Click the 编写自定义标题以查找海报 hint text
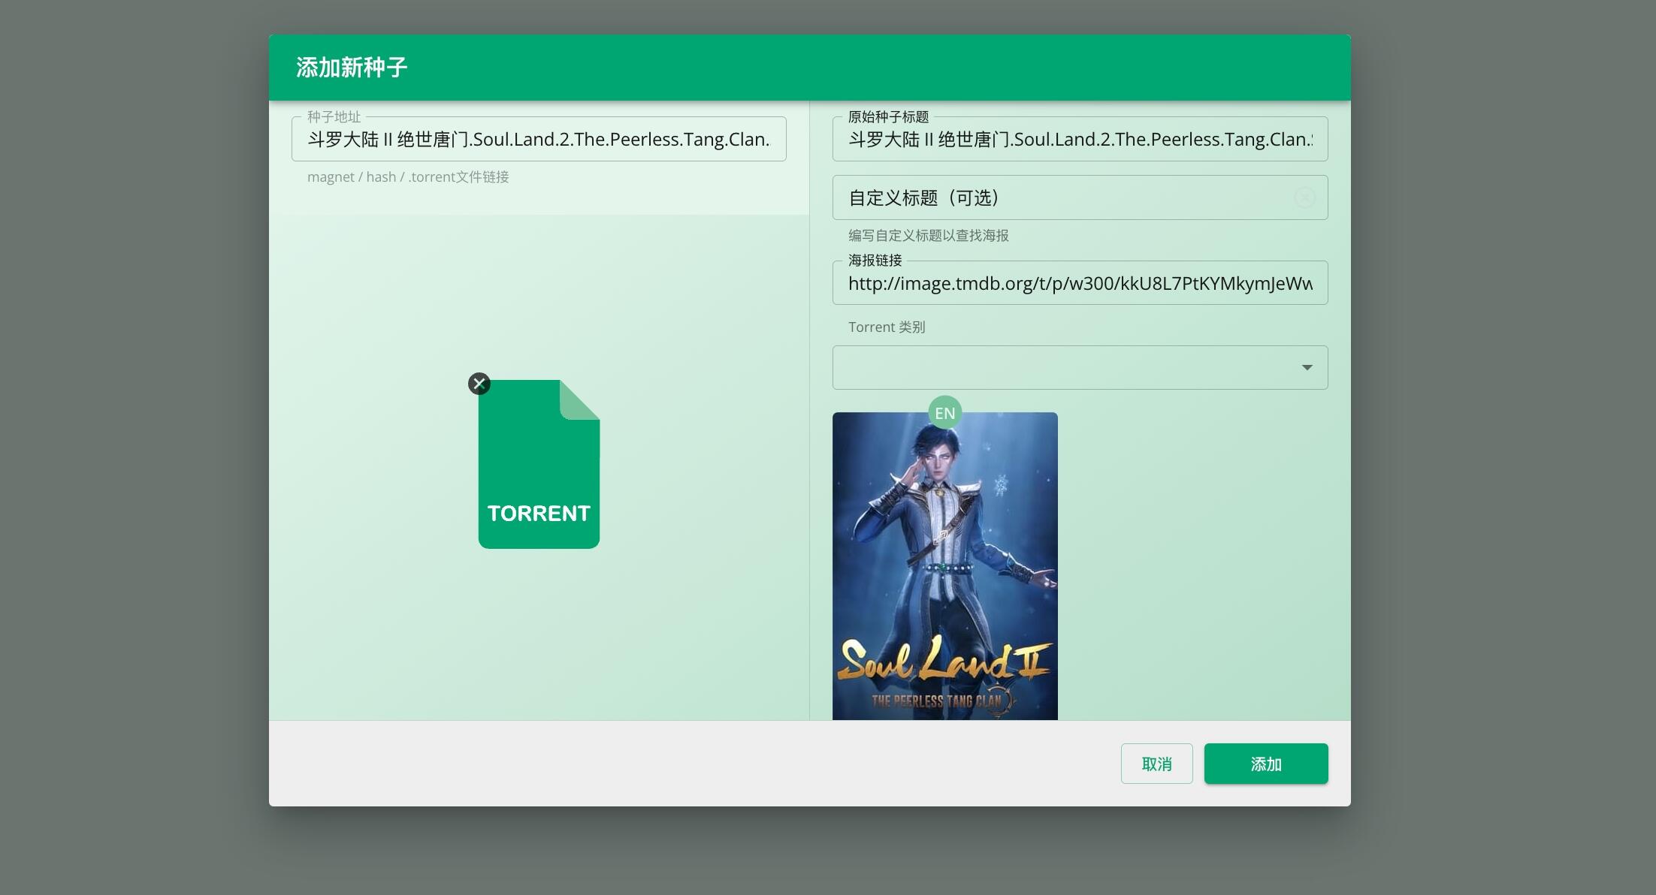Viewport: 1656px width, 895px height. (929, 235)
